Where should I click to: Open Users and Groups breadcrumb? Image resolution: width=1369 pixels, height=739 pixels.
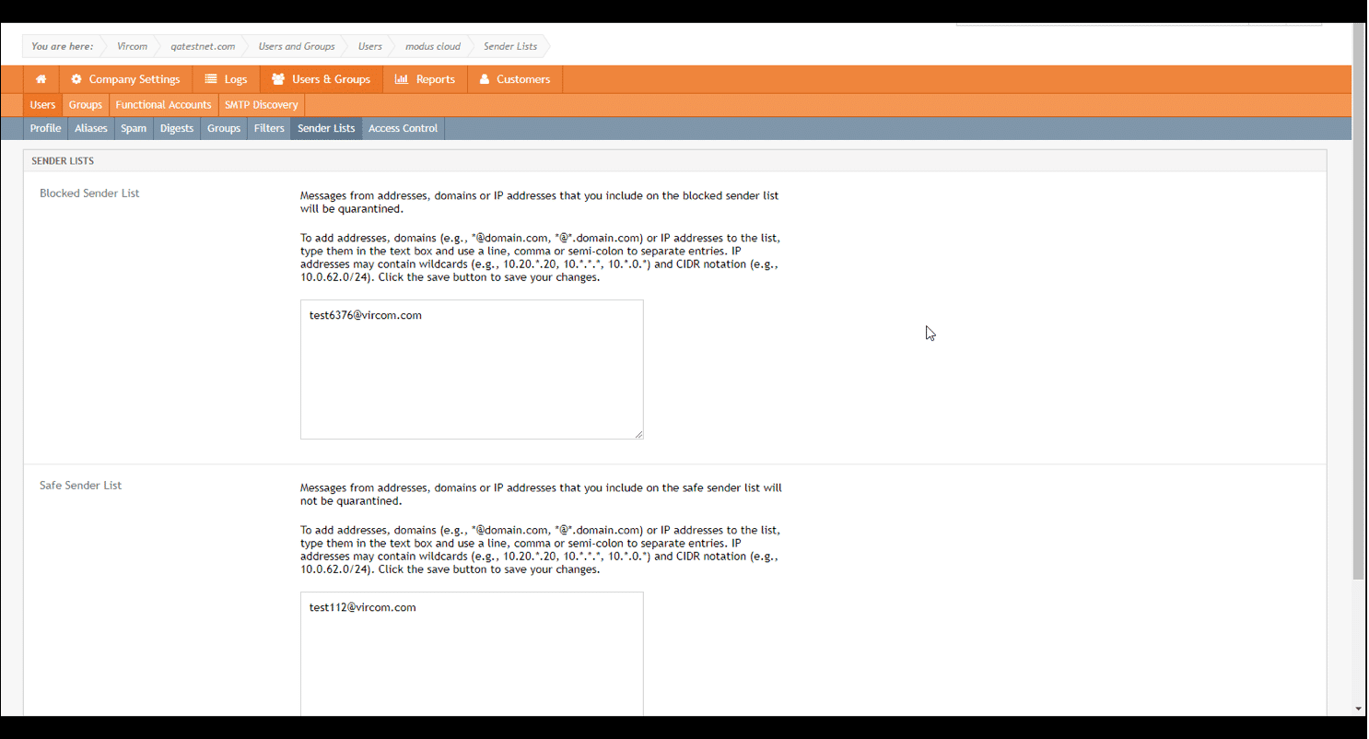tap(297, 46)
